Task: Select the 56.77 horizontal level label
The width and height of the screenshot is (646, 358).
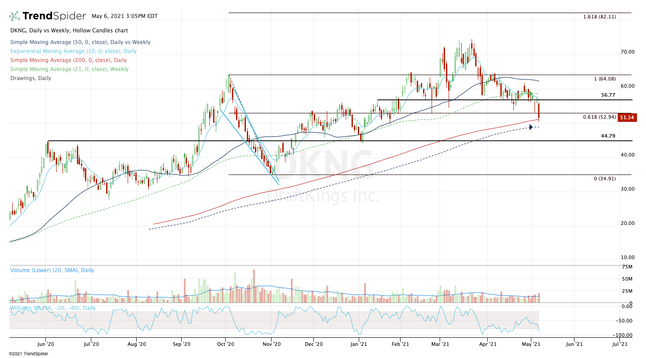Action: tap(608, 95)
